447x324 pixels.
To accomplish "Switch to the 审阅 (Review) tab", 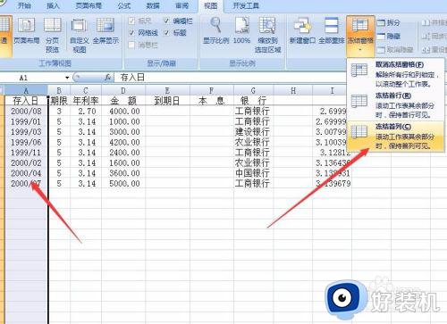I will (x=181, y=5).
